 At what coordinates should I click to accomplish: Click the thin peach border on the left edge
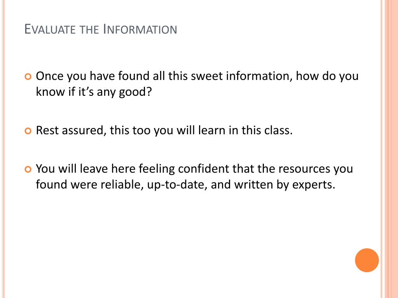pos(3,149)
